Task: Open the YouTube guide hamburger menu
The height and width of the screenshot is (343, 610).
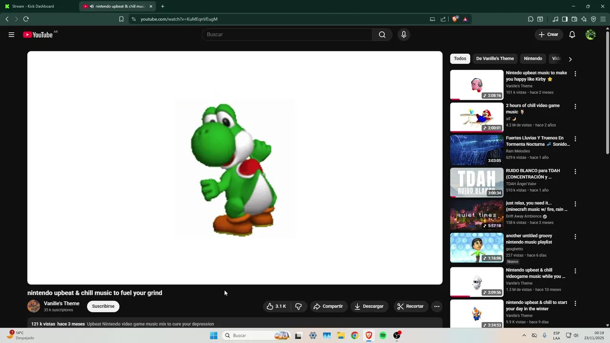Action: coord(11,34)
